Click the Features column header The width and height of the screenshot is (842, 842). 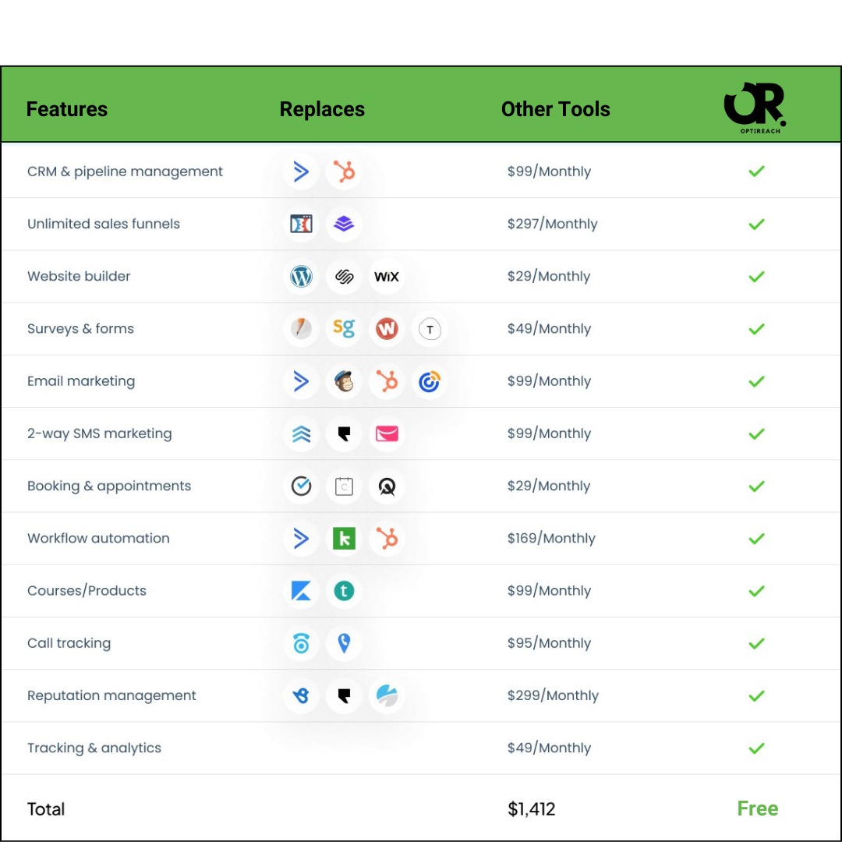pos(66,109)
